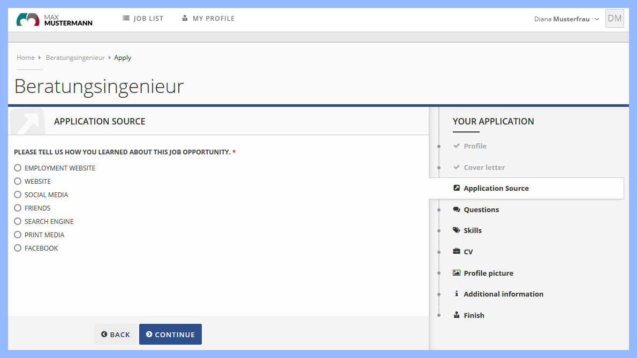Click the DM avatar square

(x=615, y=18)
